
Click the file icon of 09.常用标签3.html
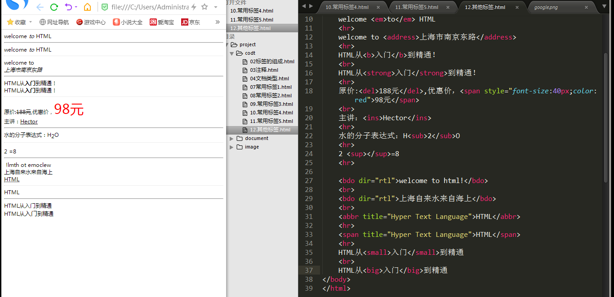pyautogui.click(x=245, y=104)
